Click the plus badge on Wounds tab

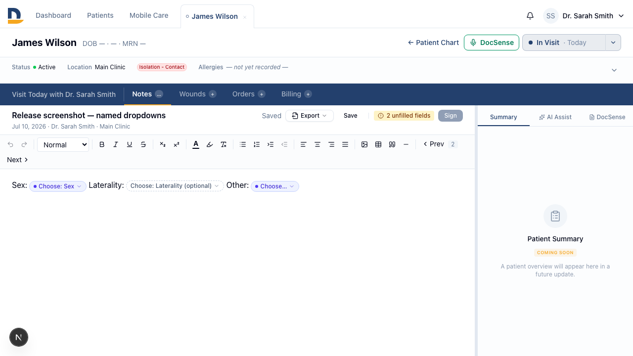[213, 94]
